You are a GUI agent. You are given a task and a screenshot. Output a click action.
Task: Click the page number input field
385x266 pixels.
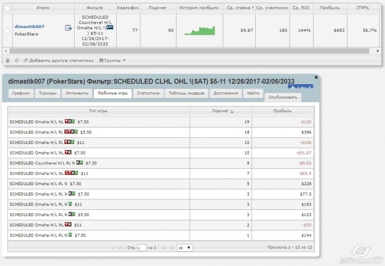tap(142, 248)
